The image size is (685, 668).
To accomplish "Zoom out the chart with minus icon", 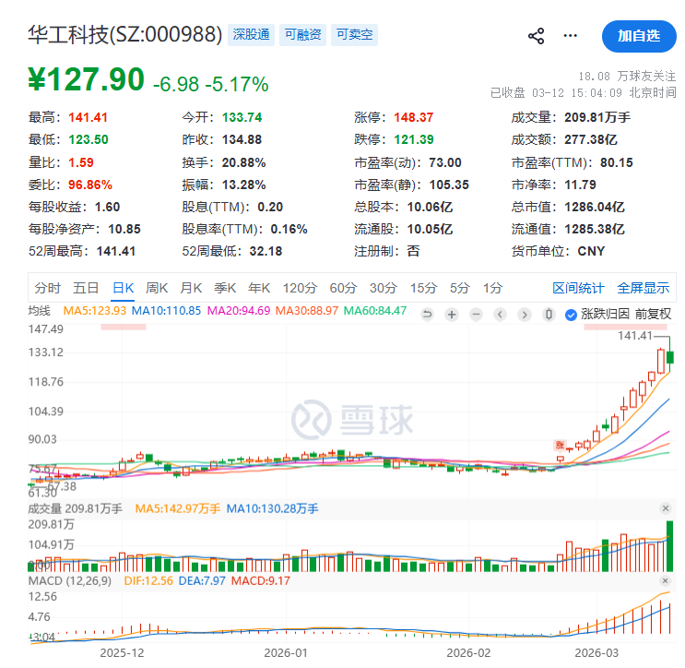I will (476, 314).
